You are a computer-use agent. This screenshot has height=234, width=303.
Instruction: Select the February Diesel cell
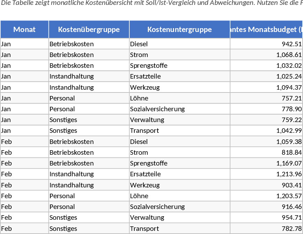(x=180, y=142)
